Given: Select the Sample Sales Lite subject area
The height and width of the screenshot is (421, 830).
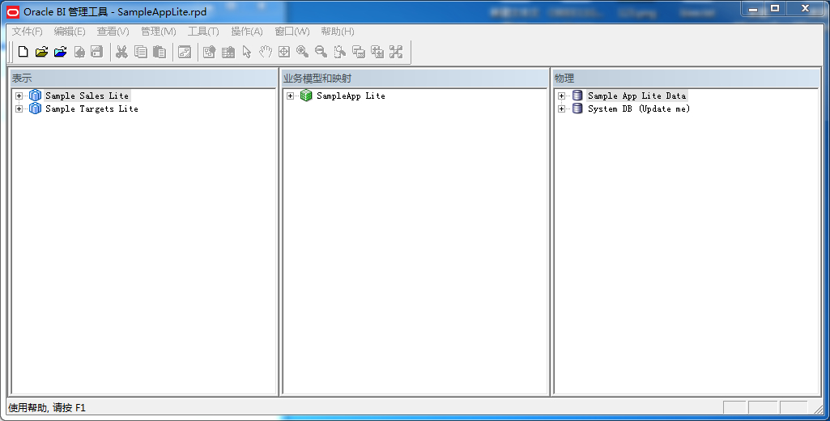Looking at the screenshot, I should (x=87, y=96).
